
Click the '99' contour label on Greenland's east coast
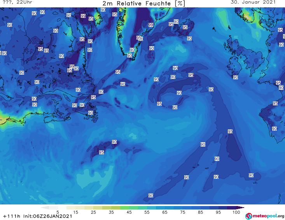click(151, 25)
